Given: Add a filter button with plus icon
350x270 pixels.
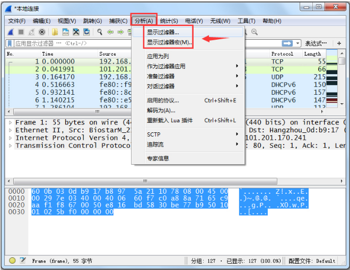Looking at the screenshot, I should tap(339, 43).
